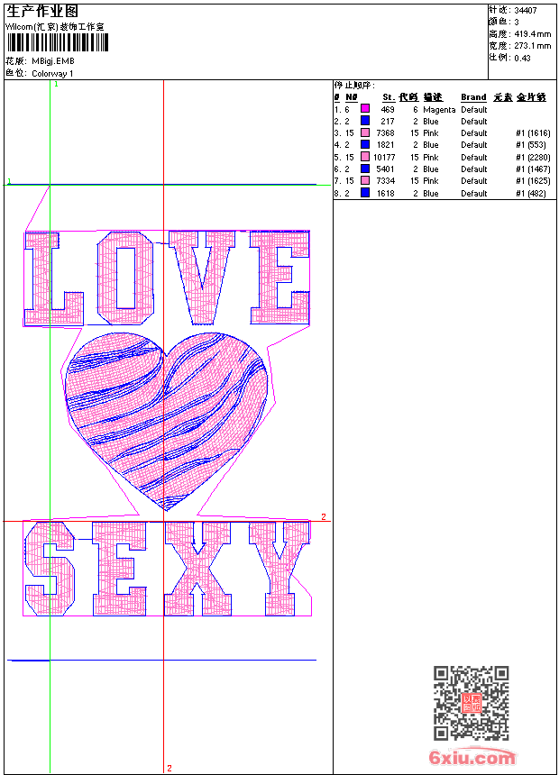Screen dimensions: 559x775
Task: Select stitch count 7334
Action: [x=385, y=181]
